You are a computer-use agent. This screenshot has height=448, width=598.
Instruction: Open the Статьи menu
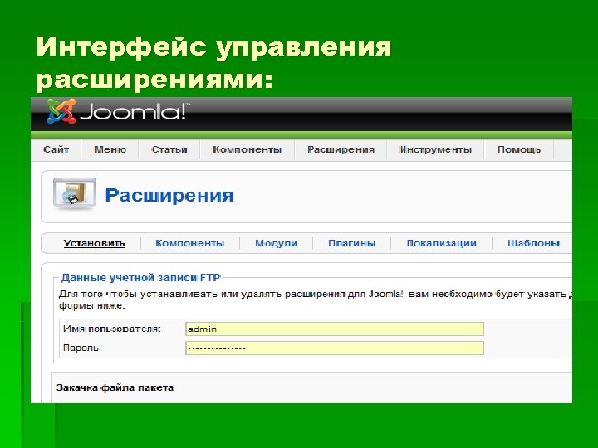(x=169, y=149)
